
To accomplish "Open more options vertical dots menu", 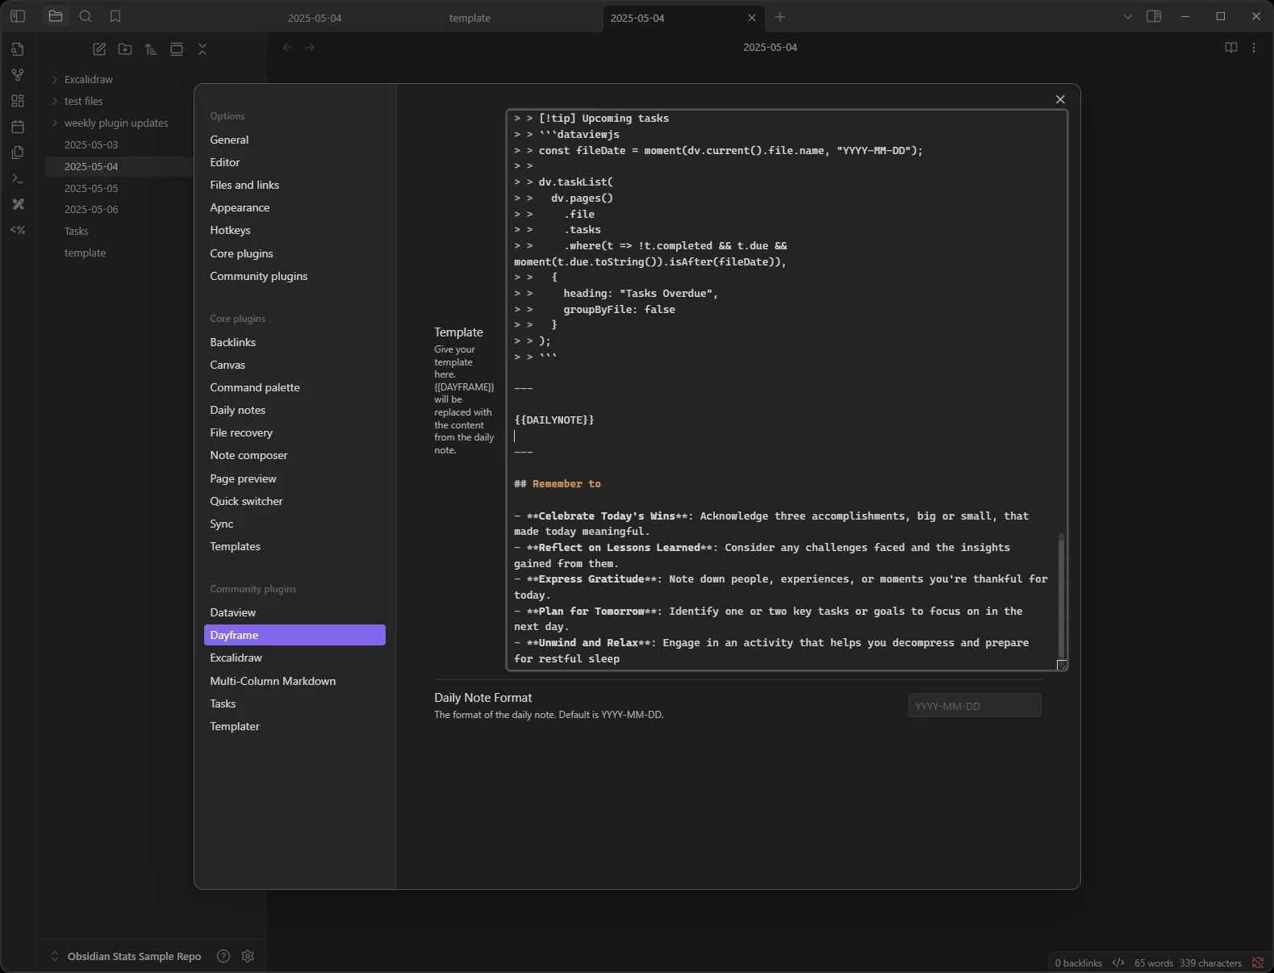I will click(x=1254, y=48).
